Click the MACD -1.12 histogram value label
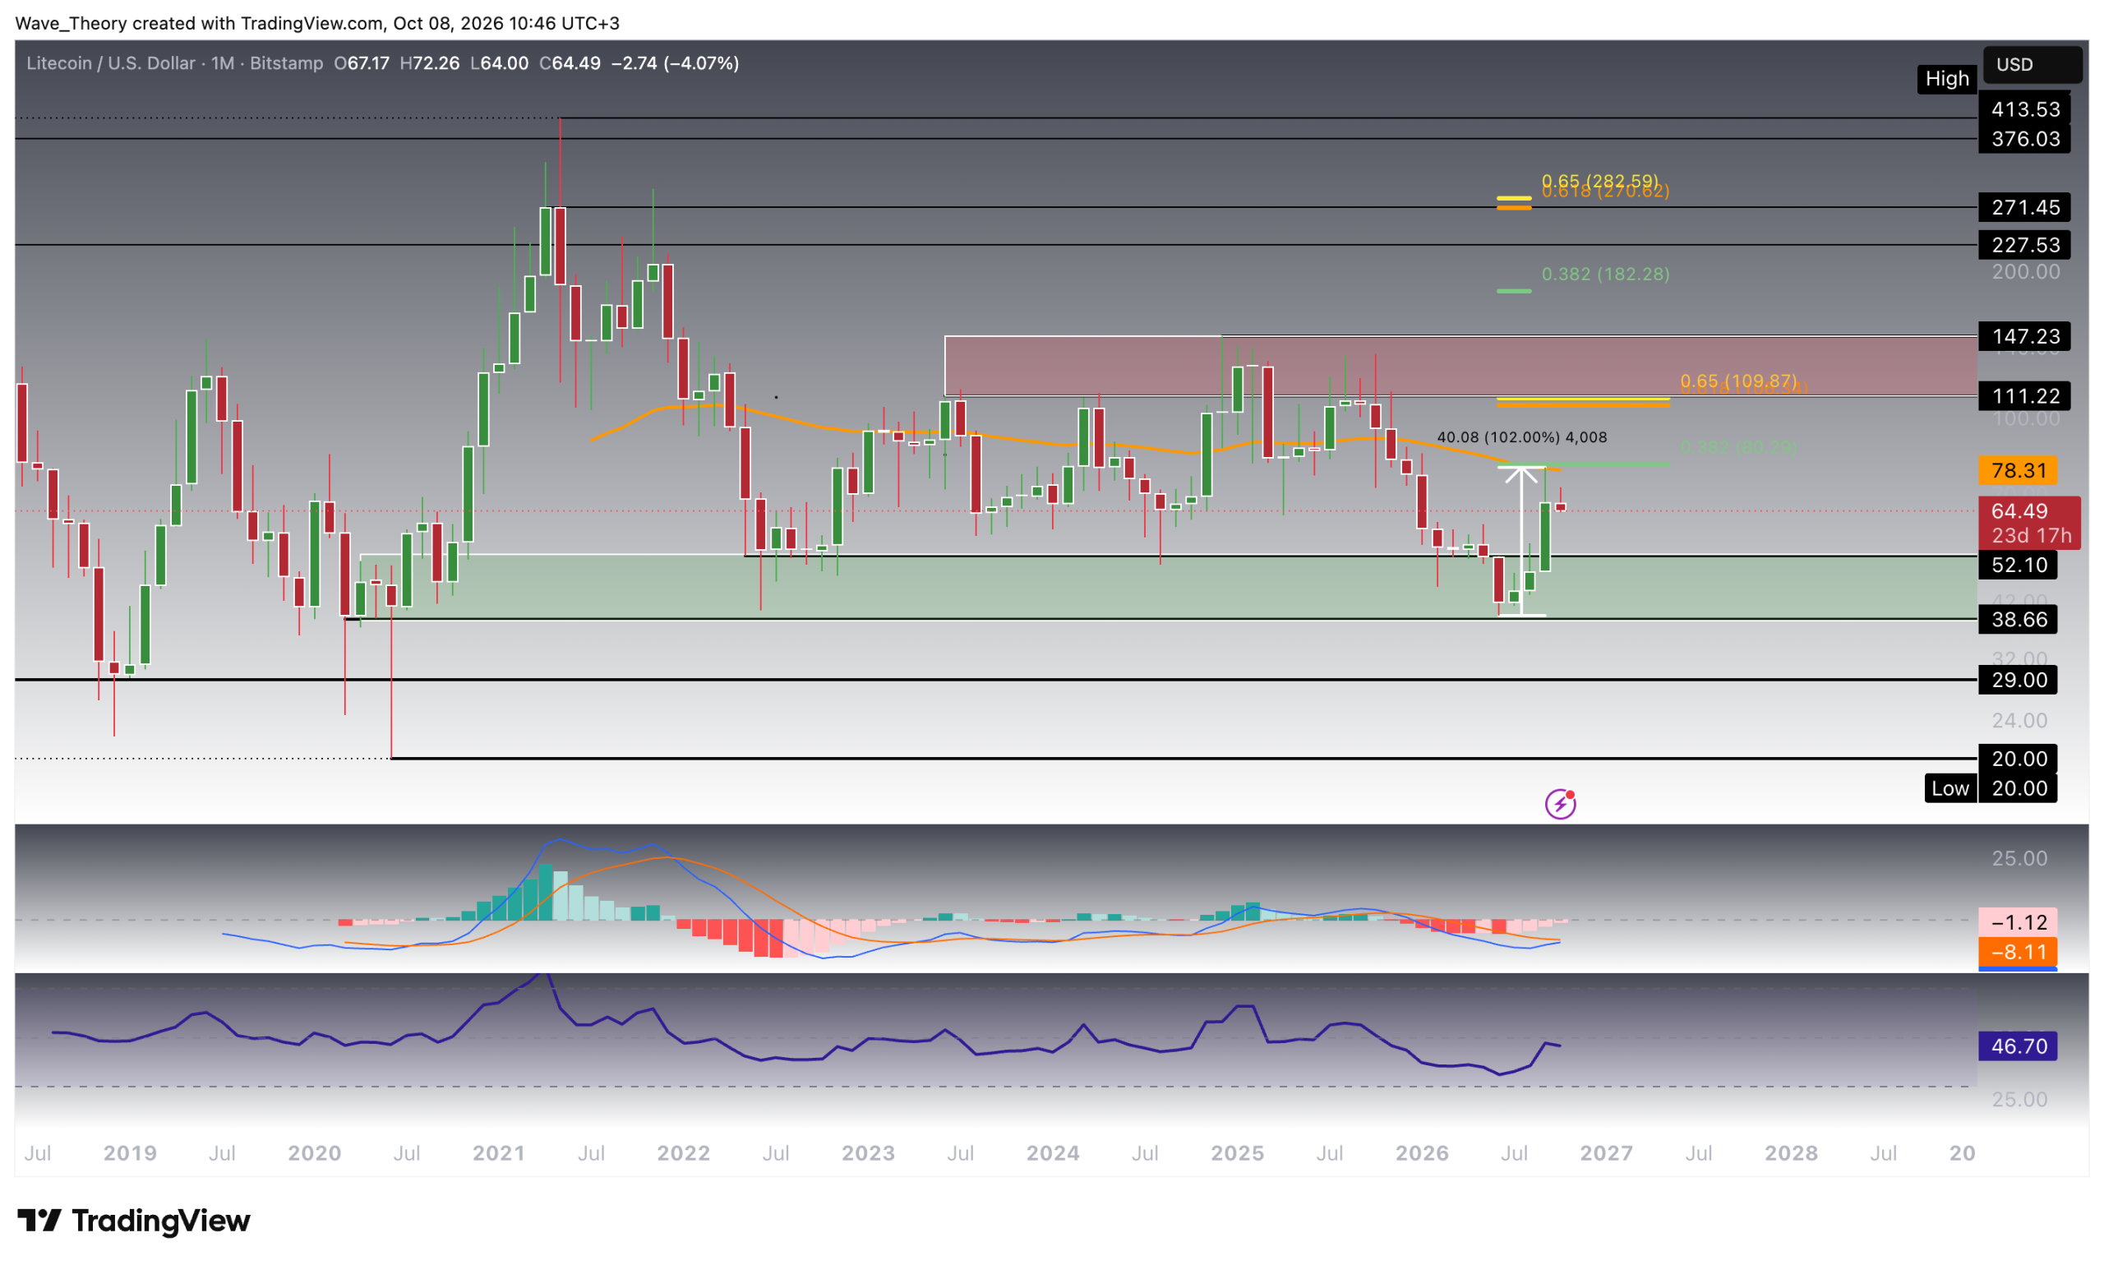 2017,922
